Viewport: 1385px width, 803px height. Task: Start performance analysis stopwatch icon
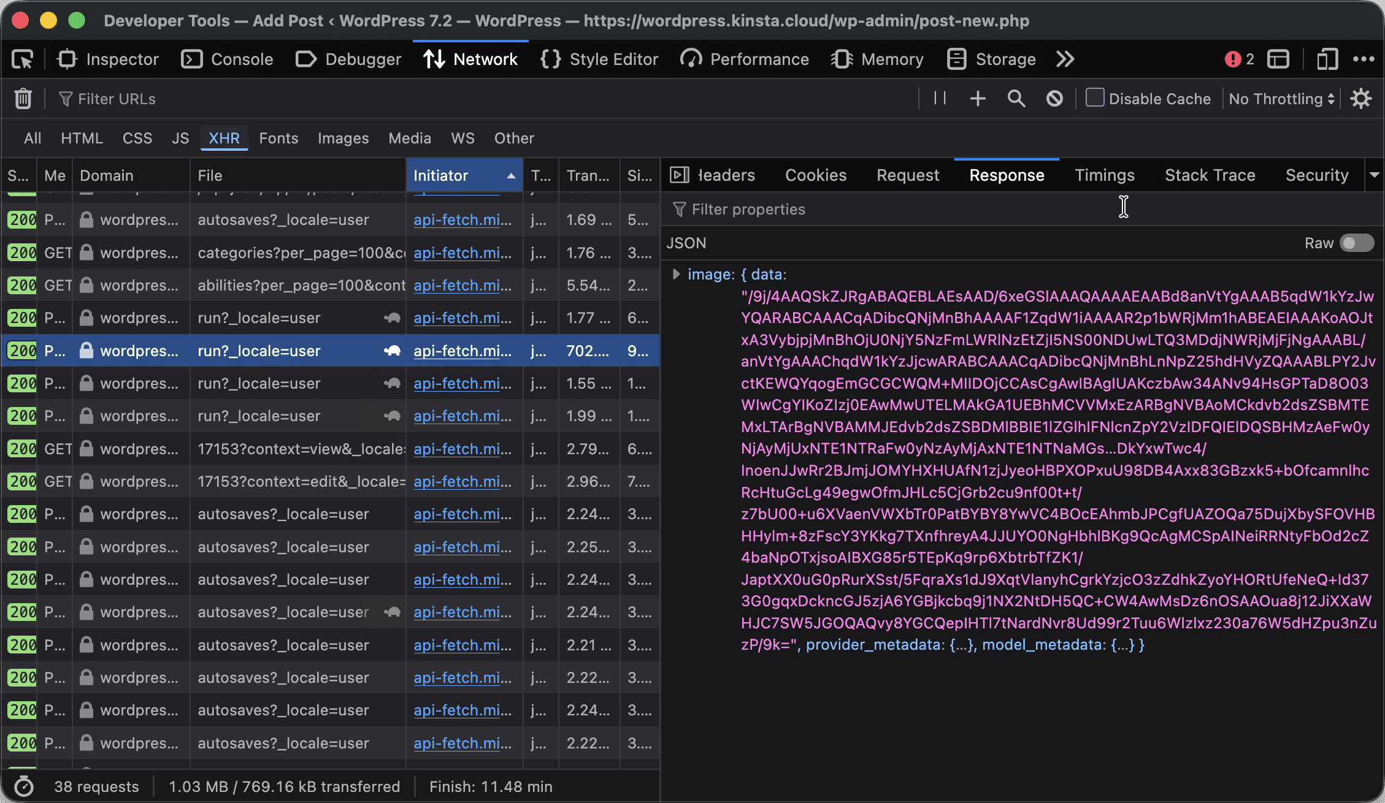23,786
